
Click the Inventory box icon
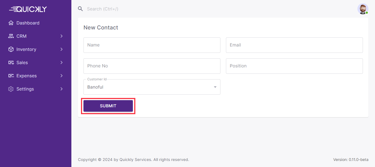coord(11,49)
